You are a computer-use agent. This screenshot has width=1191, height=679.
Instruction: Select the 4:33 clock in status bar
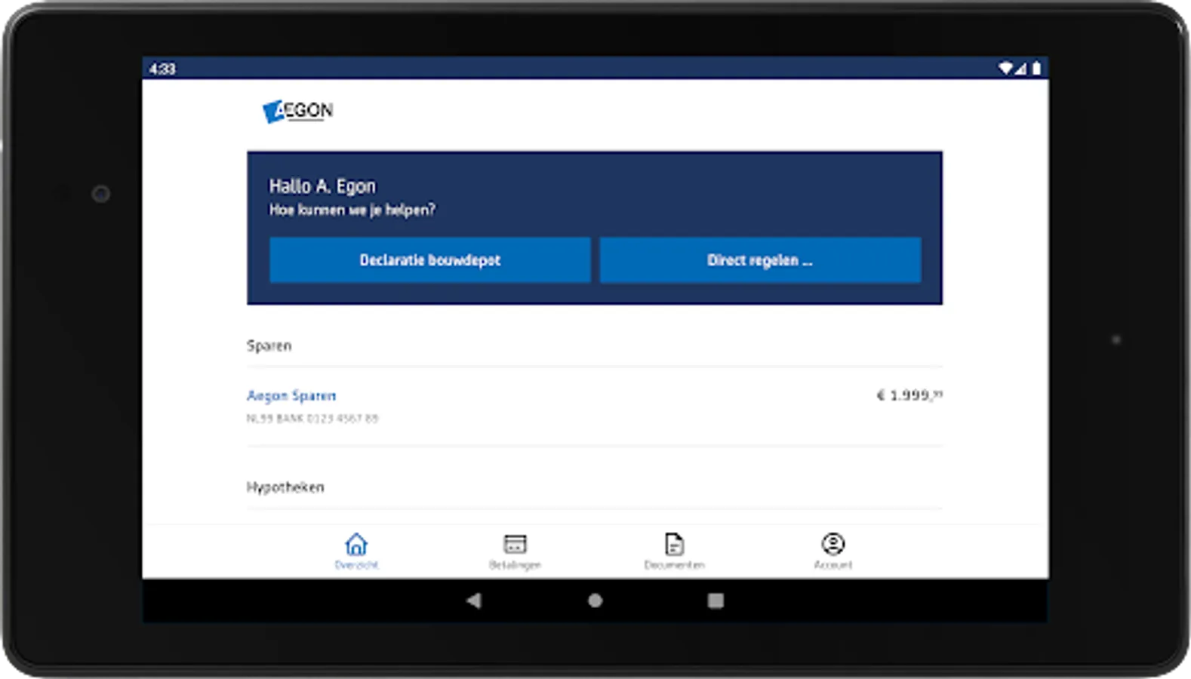tap(162, 69)
